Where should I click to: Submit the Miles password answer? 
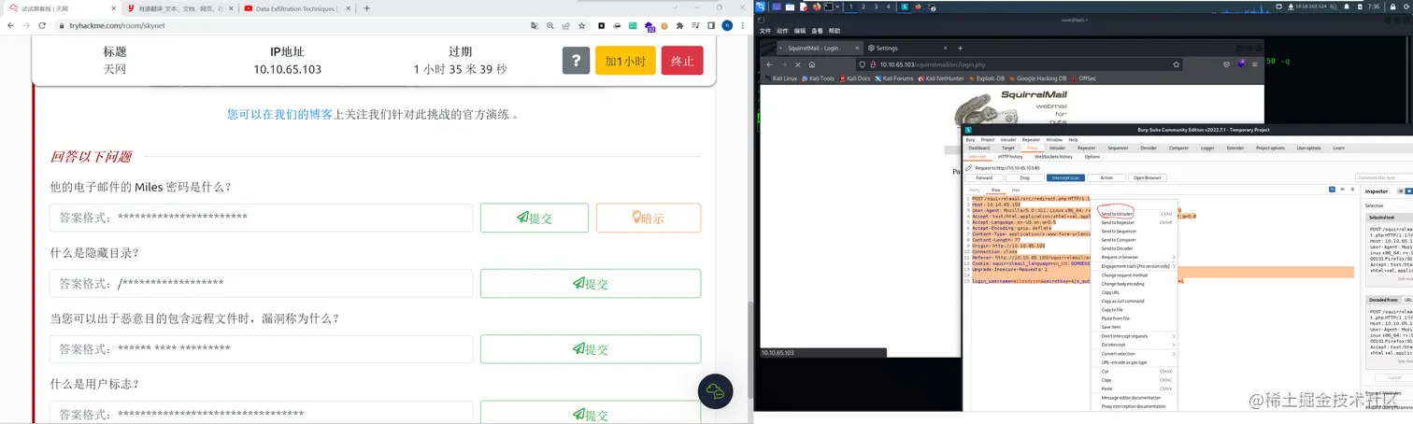pyautogui.click(x=533, y=218)
